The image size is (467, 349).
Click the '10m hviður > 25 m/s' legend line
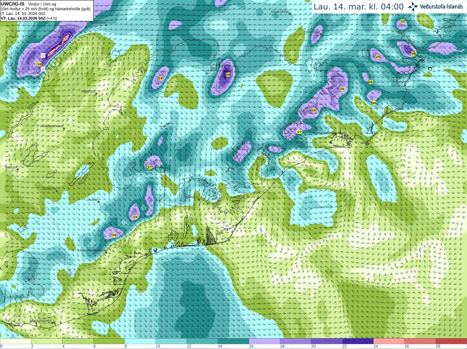pos(46,9)
